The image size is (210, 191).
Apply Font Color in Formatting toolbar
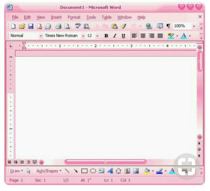pyautogui.click(x=184, y=36)
